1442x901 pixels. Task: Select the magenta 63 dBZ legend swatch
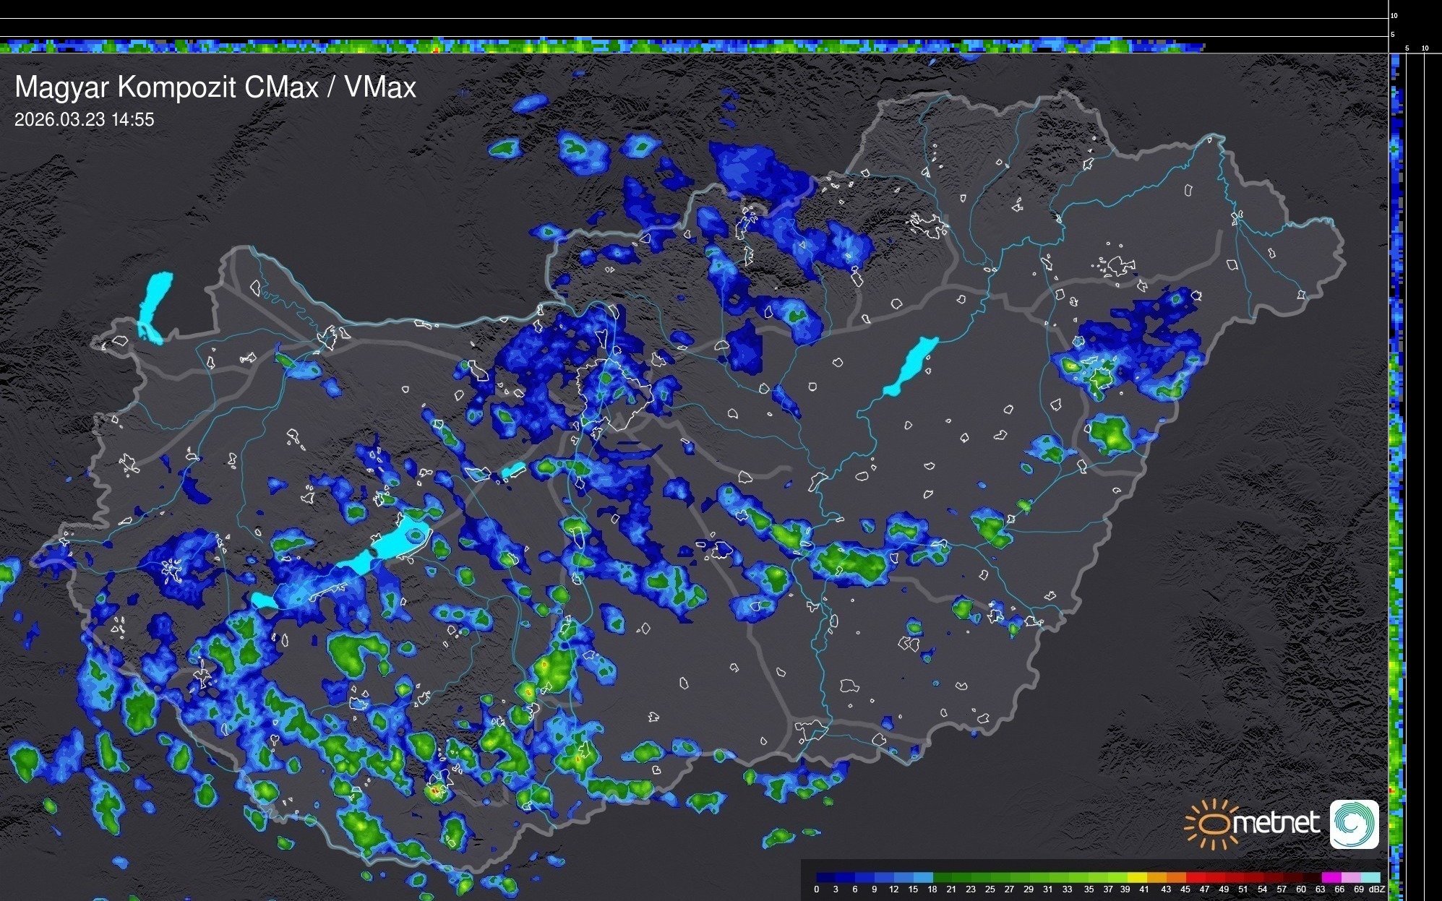click(x=1331, y=877)
